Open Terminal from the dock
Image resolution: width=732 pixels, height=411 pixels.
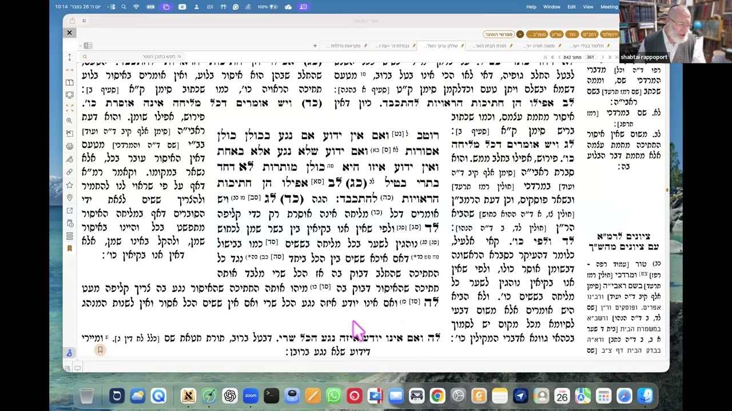271,396
